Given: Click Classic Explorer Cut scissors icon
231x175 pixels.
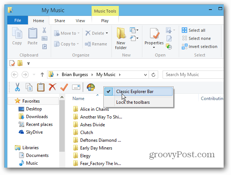Looking at the screenshot, I should (x=17, y=87).
